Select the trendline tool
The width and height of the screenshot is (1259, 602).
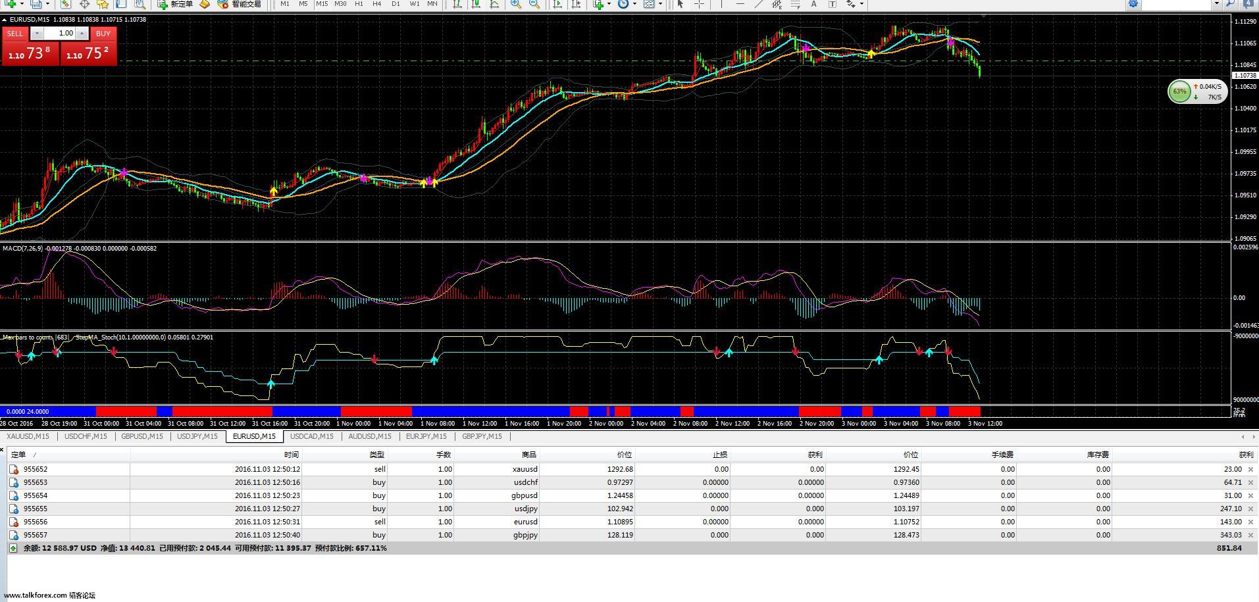pyautogui.click(x=759, y=3)
